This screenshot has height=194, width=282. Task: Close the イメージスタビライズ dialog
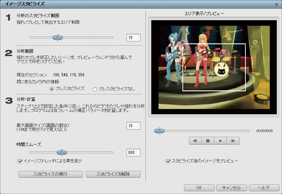(277, 5)
